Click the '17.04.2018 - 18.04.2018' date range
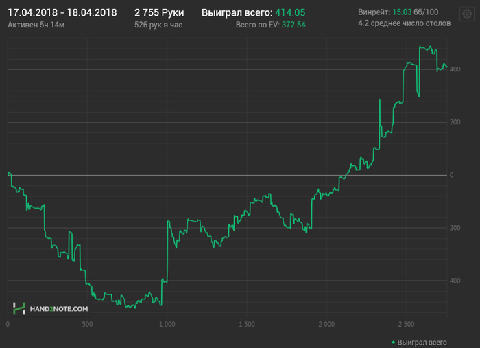This screenshot has width=480, height=348. (x=62, y=12)
